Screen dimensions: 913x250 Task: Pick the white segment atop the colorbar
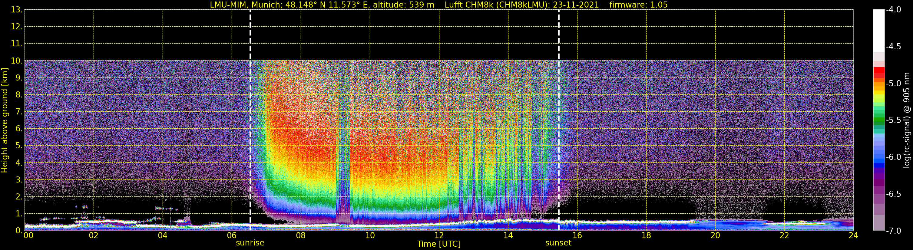pos(879,31)
